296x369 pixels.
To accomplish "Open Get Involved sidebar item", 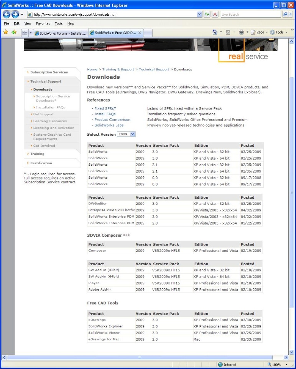I will point(44,146).
